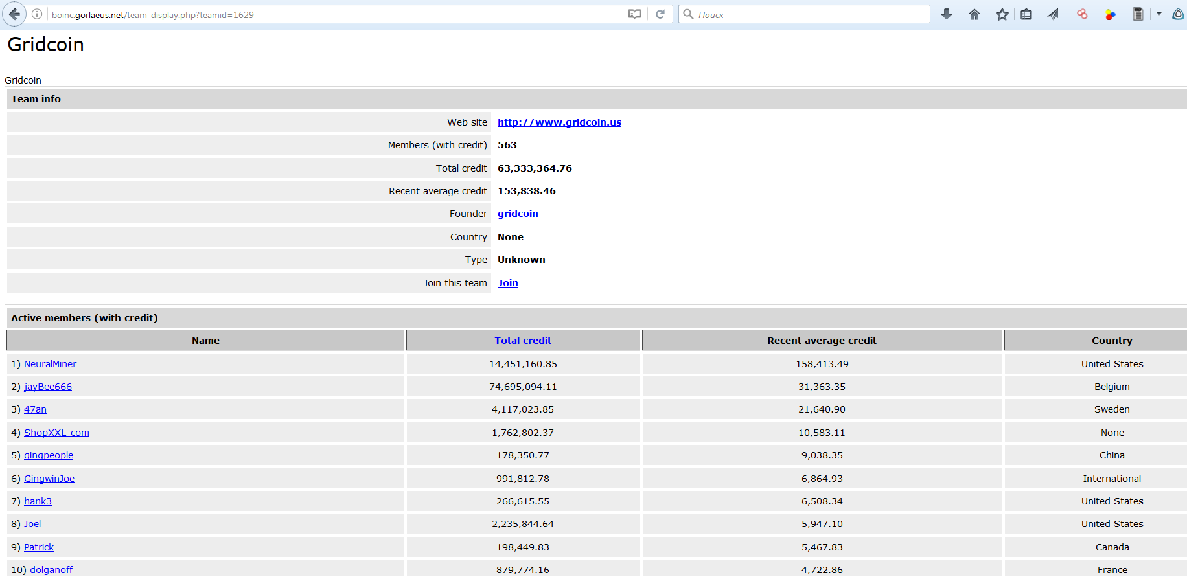The image size is (1187, 577).
Task: Click the magnifier icon in search box
Action: pyautogui.click(x=688, y=14)
